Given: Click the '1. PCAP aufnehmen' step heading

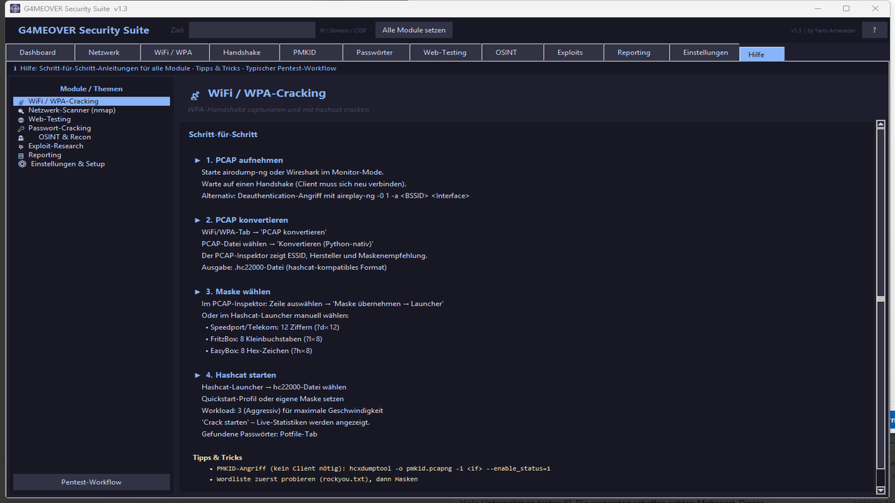Looking at the screenshot, I should point(244,161).
